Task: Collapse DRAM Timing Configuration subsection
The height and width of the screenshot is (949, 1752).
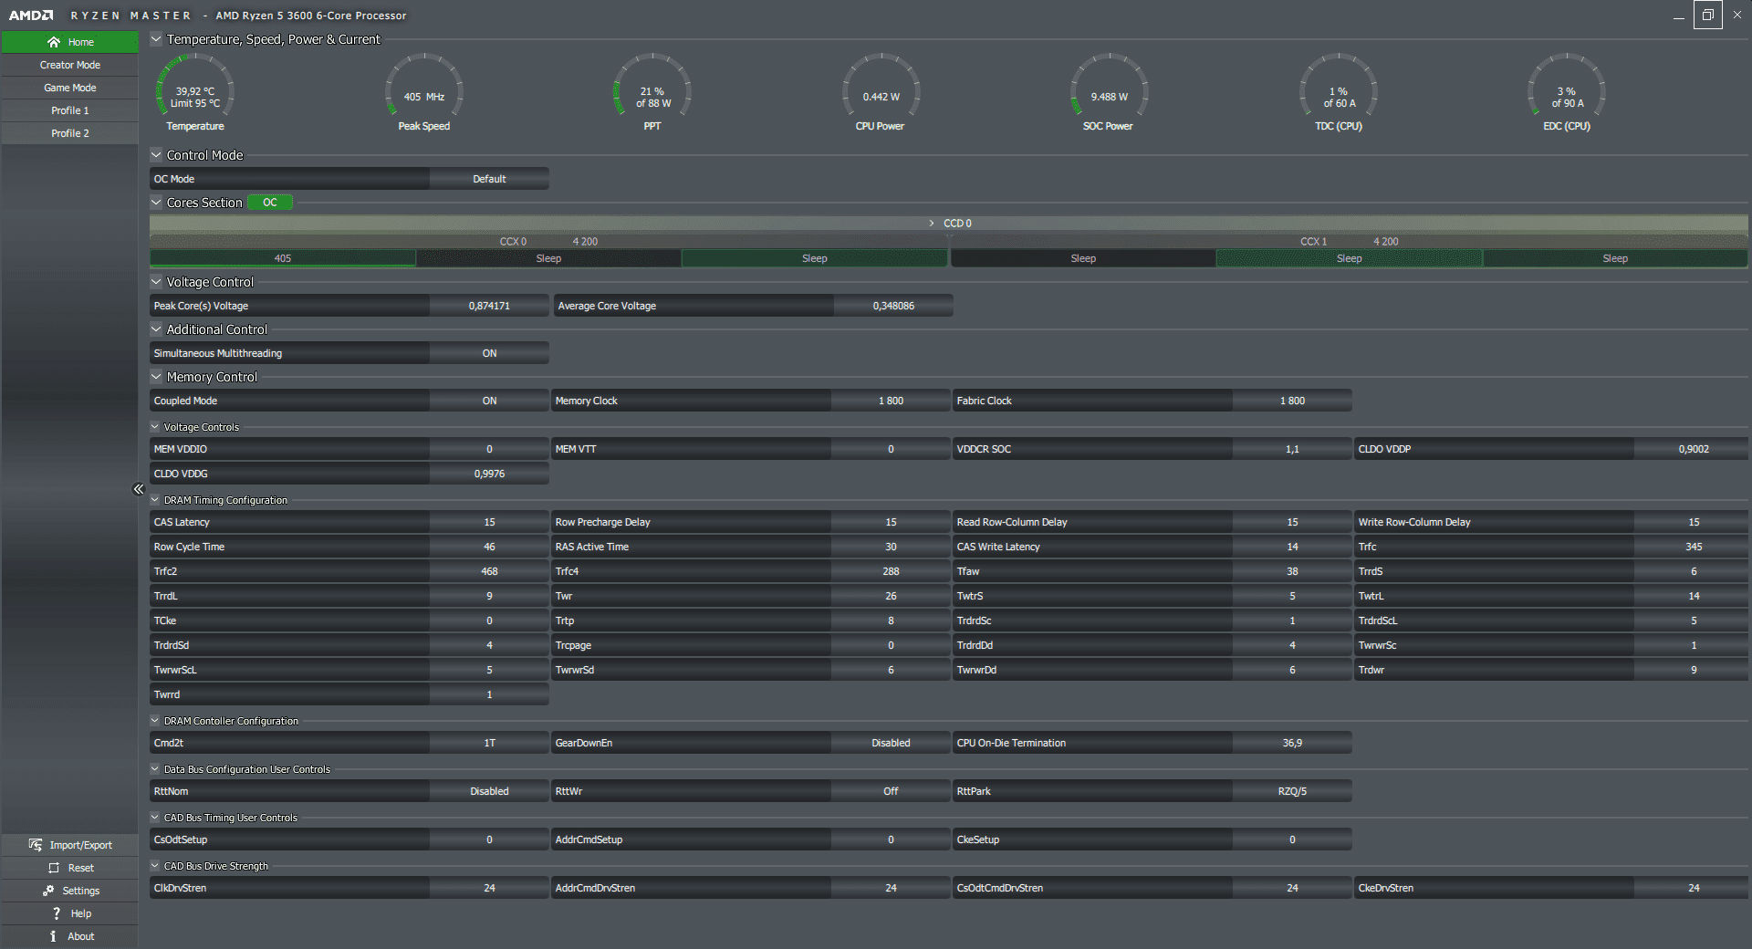Action: click(x=155, y=500)
